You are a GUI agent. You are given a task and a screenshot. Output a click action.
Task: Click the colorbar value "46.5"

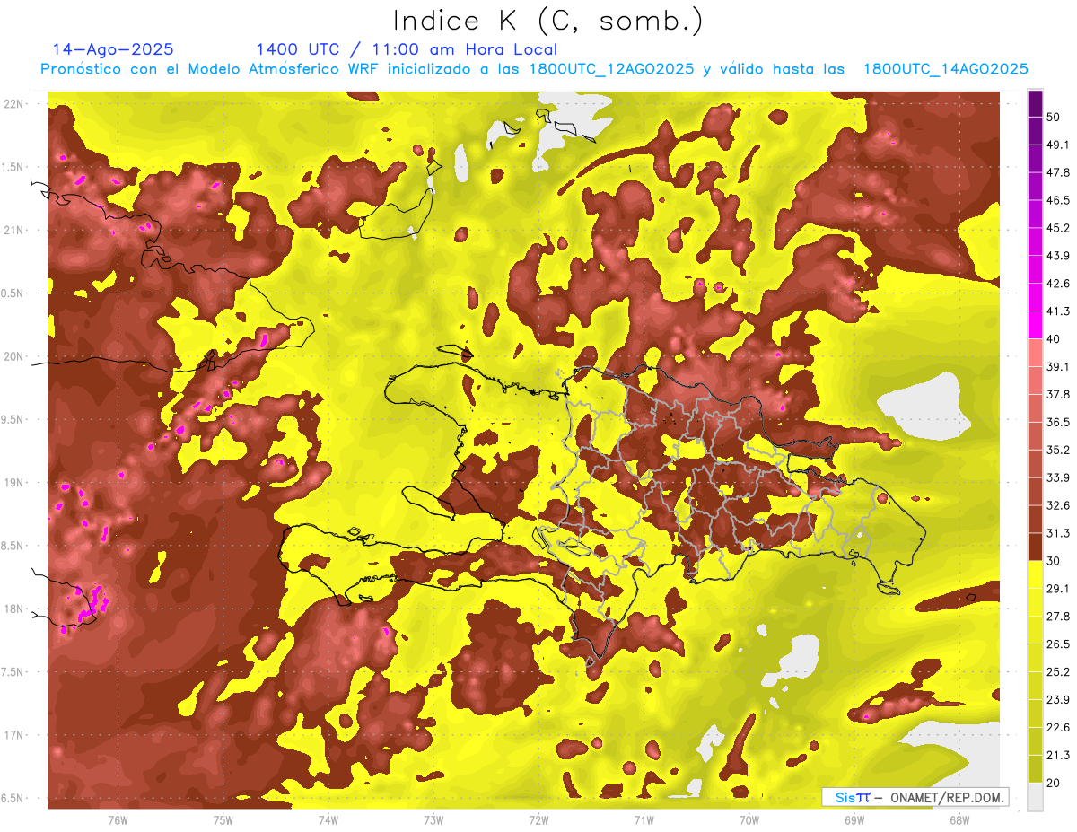(x=1058, y=200)
